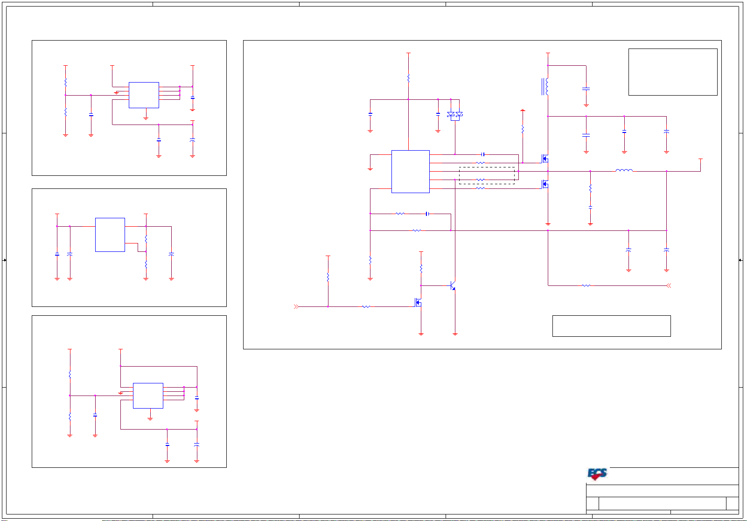Select the high-side MOSFET of the half-bridge
The width and height of the screenshot is (747, 521).
(545, 159)
